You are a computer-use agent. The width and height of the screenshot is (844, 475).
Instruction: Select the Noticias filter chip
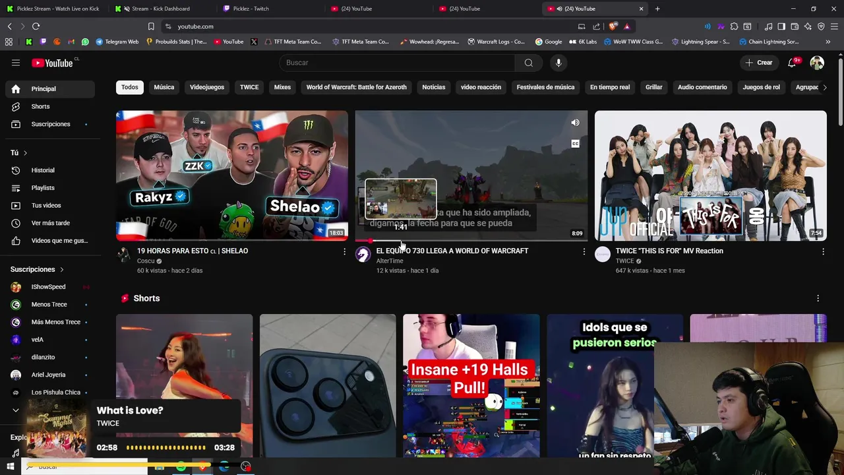434,87
